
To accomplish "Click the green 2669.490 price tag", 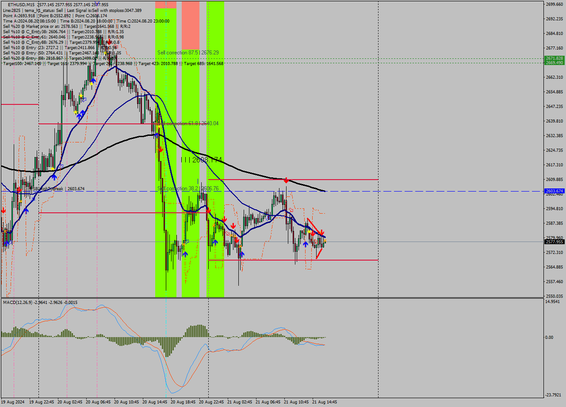I will 554,63.
